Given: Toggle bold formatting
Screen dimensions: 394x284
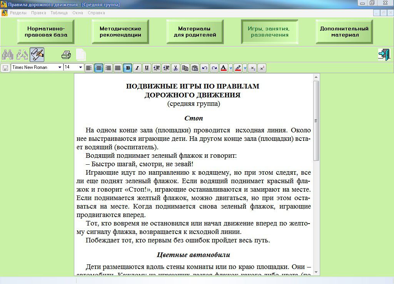Looking at the screenshot, I should (128, 68).
